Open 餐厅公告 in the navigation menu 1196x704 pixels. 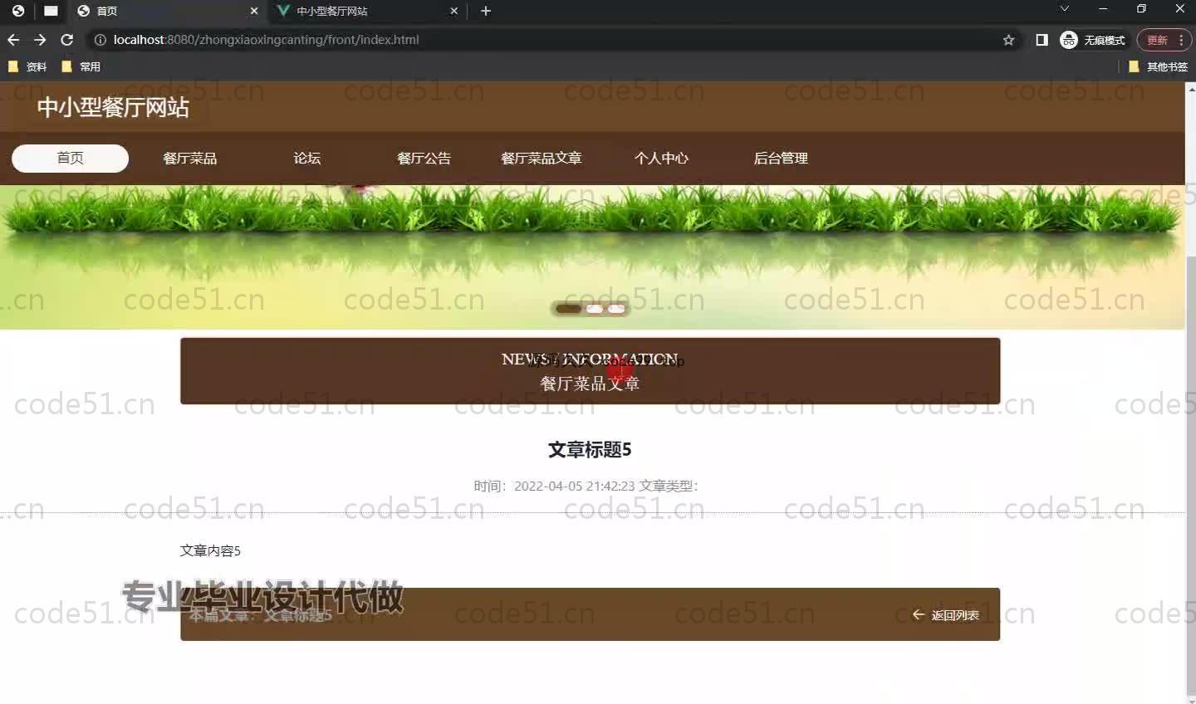click(x=424, y=158)
